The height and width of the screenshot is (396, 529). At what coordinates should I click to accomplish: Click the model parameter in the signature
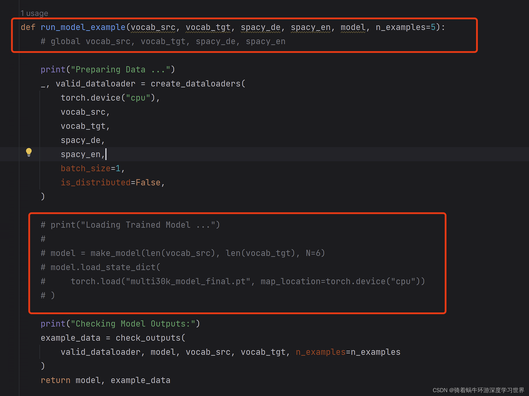click(353, 27)
